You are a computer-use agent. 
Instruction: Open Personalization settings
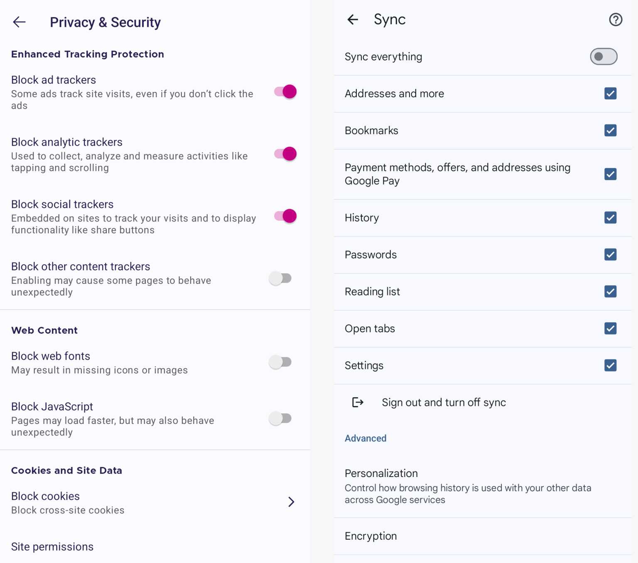click(x=381, y=473)
